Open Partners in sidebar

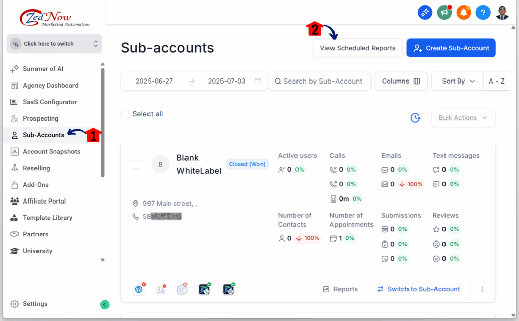35,234
